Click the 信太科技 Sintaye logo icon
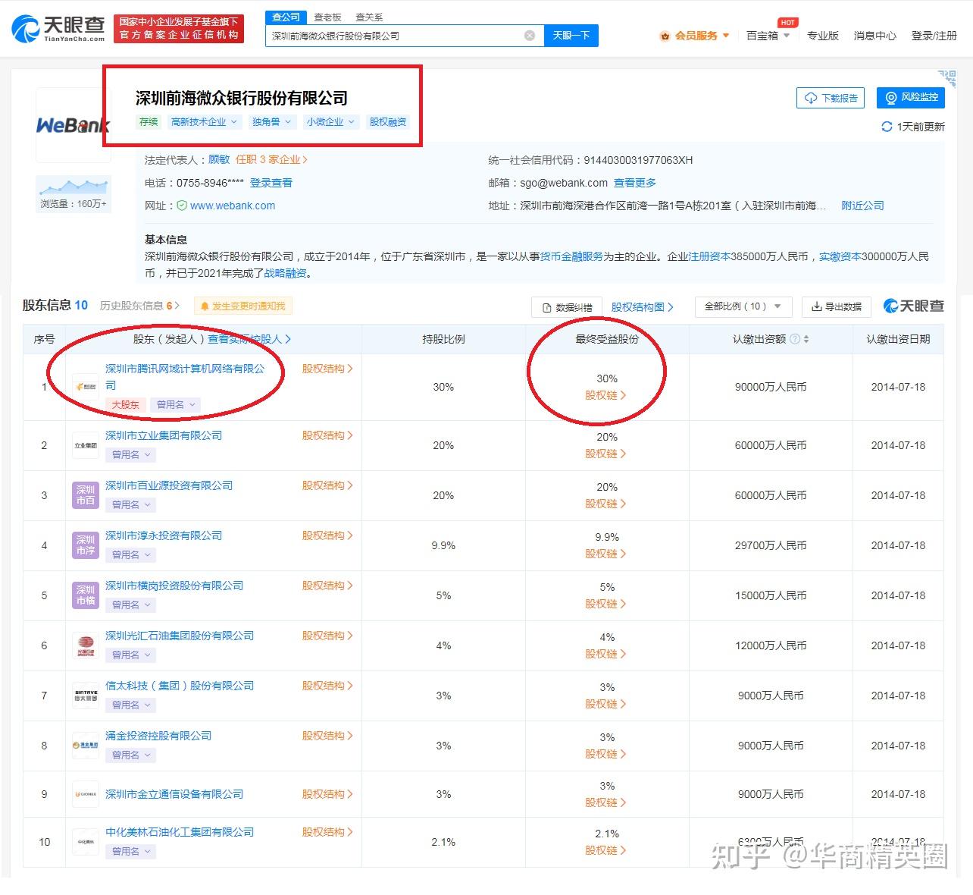 [x=86, y=696]
